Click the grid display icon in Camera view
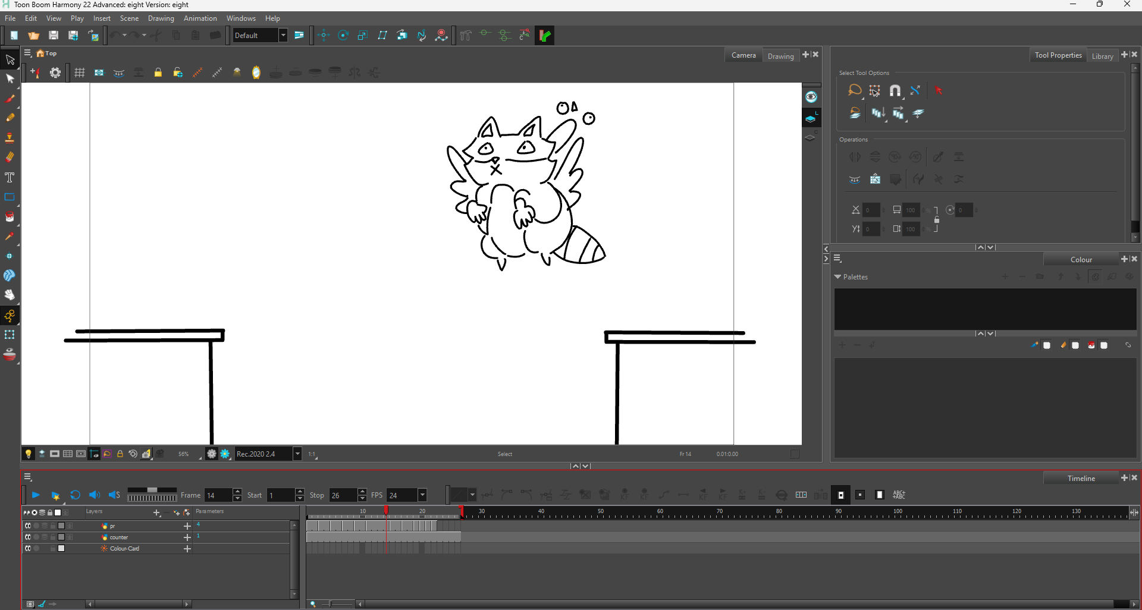1142x610 pixels. [x=80, y=73]
